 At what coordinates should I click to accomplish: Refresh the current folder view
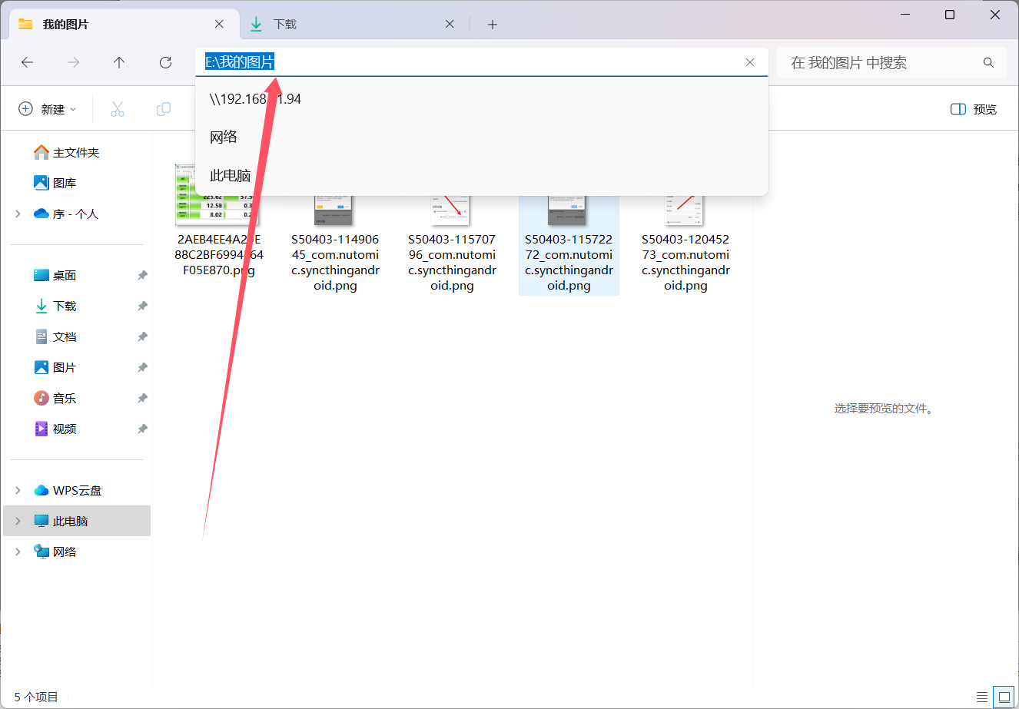[165, 63]
